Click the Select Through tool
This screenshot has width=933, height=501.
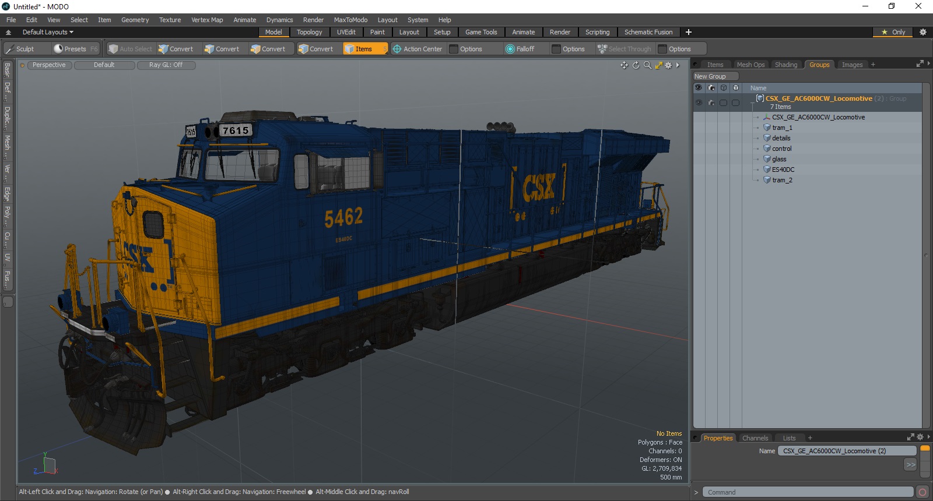click(x=625, y=49)
